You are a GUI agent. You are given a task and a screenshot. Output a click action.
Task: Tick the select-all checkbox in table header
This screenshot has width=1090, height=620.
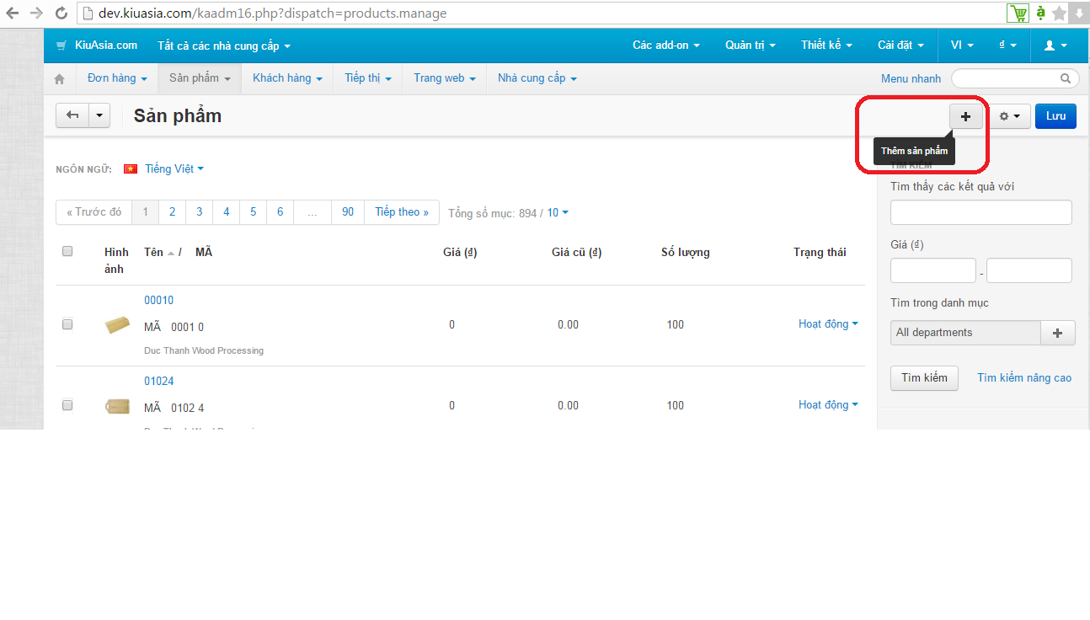(67, 251)
